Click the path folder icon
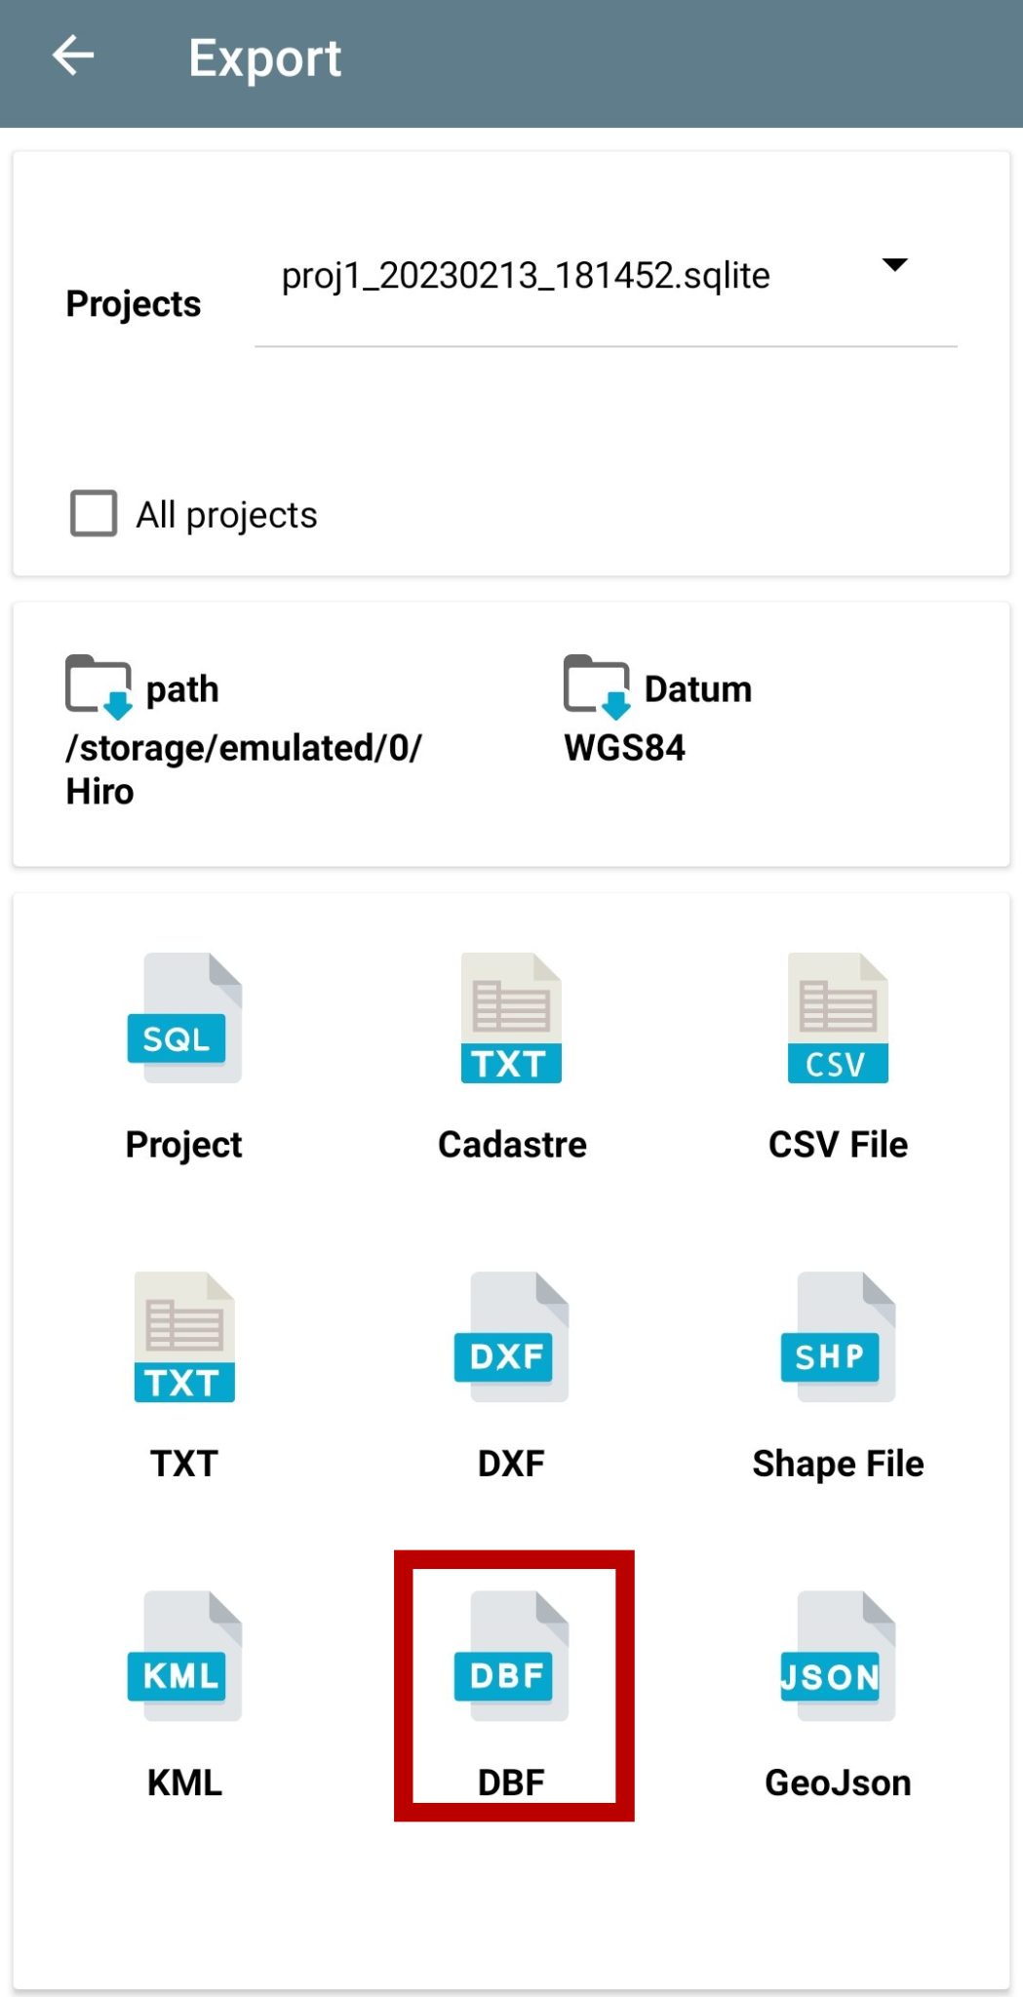The height and width of the screenshot is (1997, 1023). [98, 686]
